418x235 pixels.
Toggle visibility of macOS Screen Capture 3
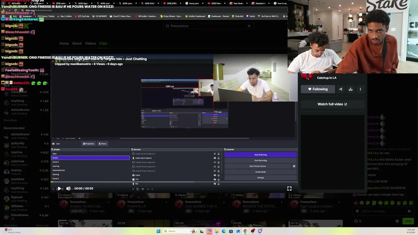215,166
